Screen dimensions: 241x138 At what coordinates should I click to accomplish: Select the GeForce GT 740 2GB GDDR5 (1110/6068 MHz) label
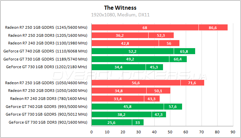click(45, 51)
